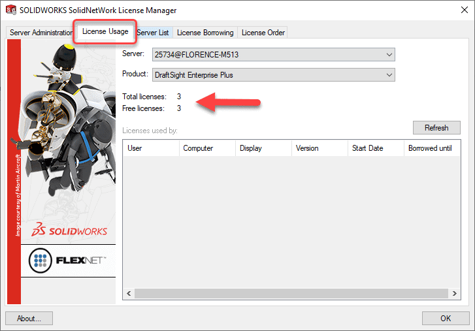Click the OK button
Screen dimensions: 475x331
pos(446,319)
